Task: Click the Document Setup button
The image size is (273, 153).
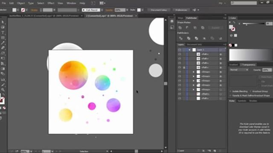Action: (x=159, y=10)
